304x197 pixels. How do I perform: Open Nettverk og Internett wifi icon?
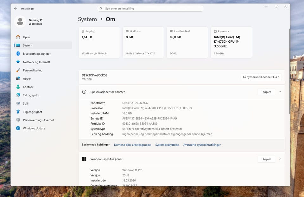(x=18, y=62)
